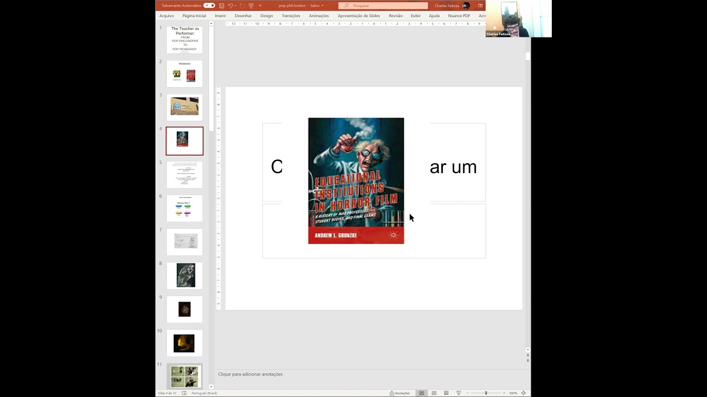
Task: Click the Save icon in title bar
Action: tap(221, 6)
